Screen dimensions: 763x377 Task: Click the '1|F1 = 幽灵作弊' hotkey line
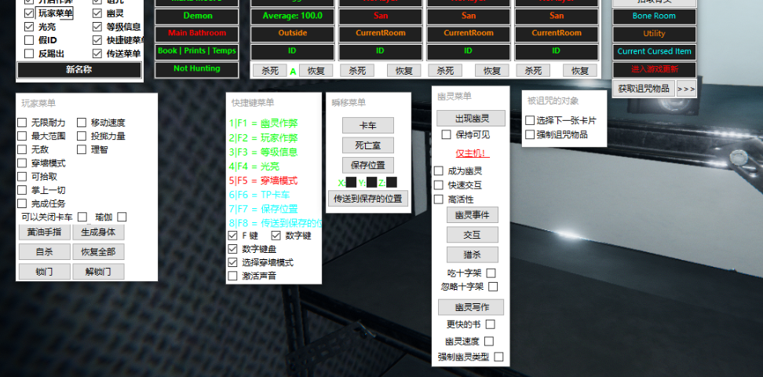[x=263, y=123]
